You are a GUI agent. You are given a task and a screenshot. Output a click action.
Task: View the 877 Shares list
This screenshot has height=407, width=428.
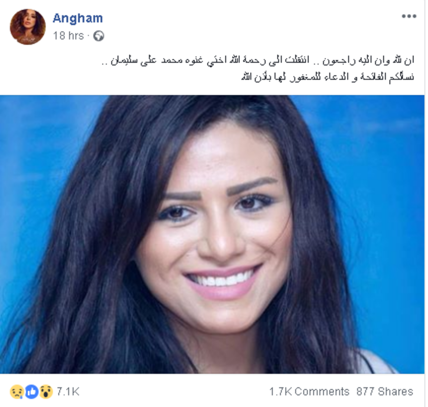384,392
